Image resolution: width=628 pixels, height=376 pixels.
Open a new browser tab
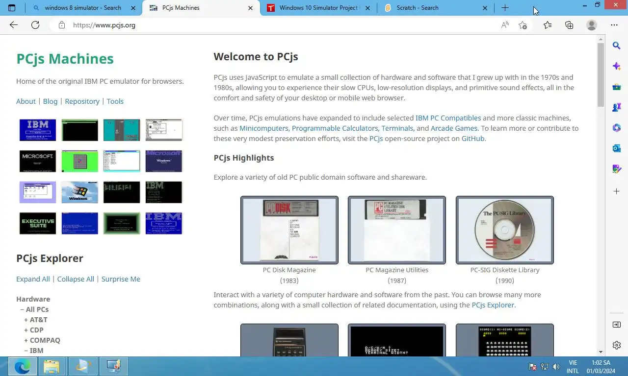tap(505, 8)
